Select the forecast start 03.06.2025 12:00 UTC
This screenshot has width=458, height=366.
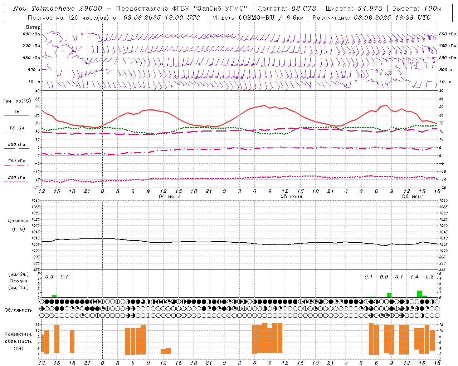162,18
